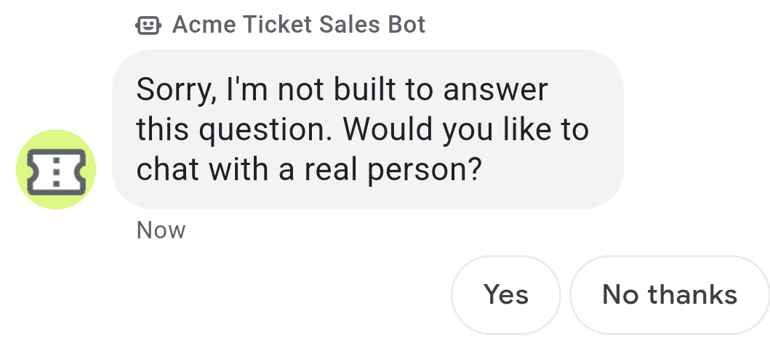Click the word "Acme" in the header label
Viewport: 770px width, 343px height.
coord(204,25)
